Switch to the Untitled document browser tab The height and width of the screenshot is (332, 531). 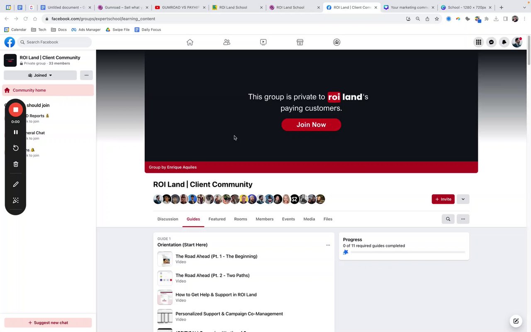pyautogui.click(x=66, y=7)
